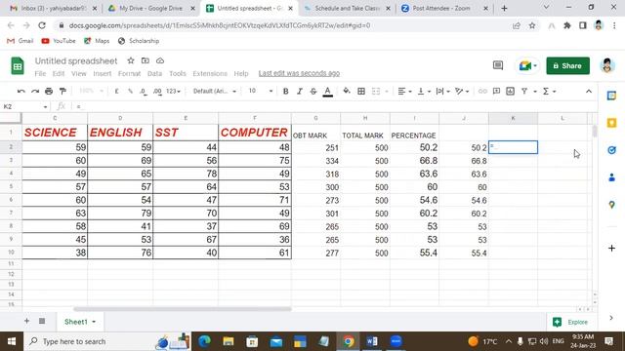Open vertical align dropdown
This screenshot has width=625, height=351.
point(423,91)
